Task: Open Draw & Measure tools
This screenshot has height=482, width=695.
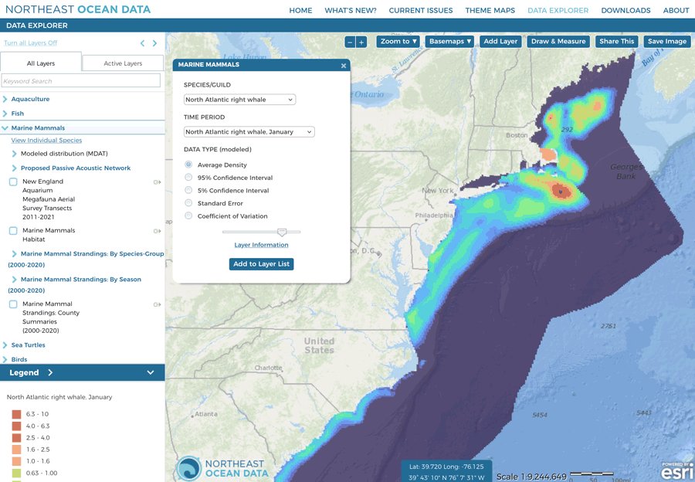Action: click(558, 41)
